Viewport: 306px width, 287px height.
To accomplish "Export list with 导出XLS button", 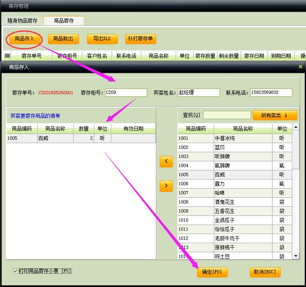I will click(x=102, y=39).
